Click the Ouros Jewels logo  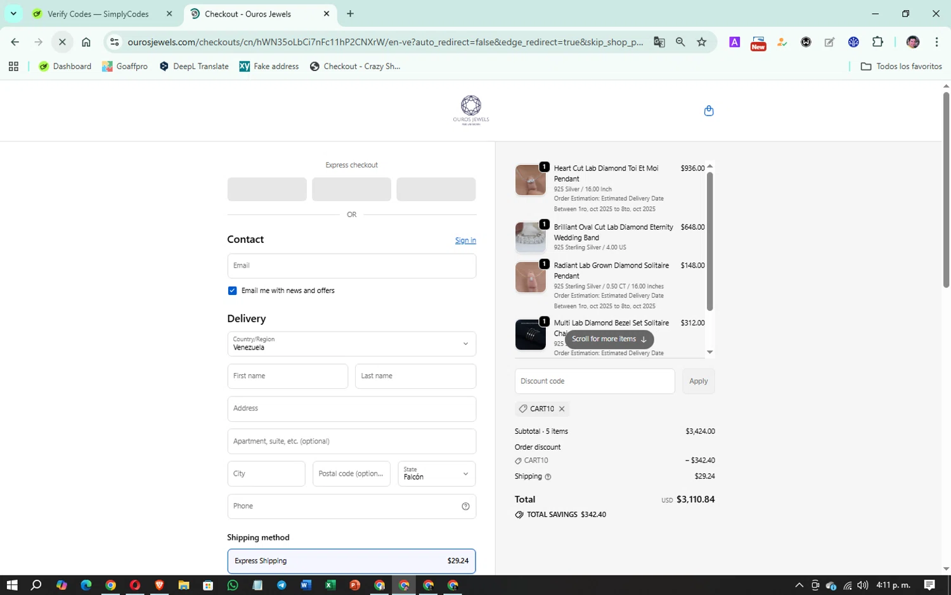tap(471, 110)
